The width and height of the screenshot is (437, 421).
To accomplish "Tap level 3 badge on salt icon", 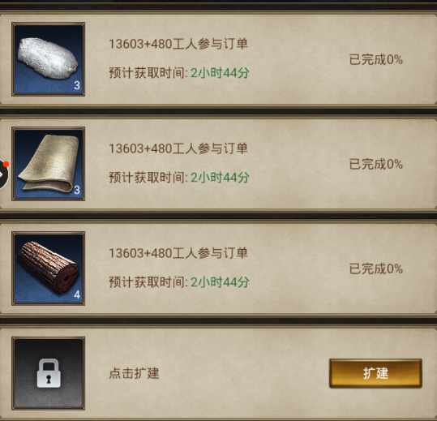I will 77,85.
